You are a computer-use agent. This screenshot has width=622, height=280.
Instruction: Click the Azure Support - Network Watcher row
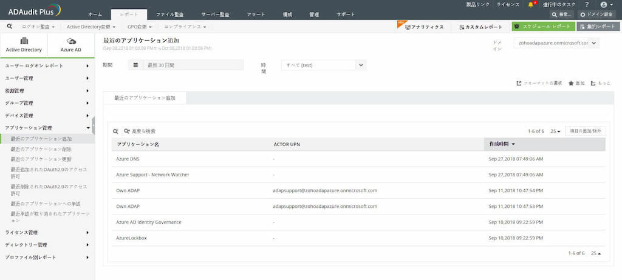point(358,175)
